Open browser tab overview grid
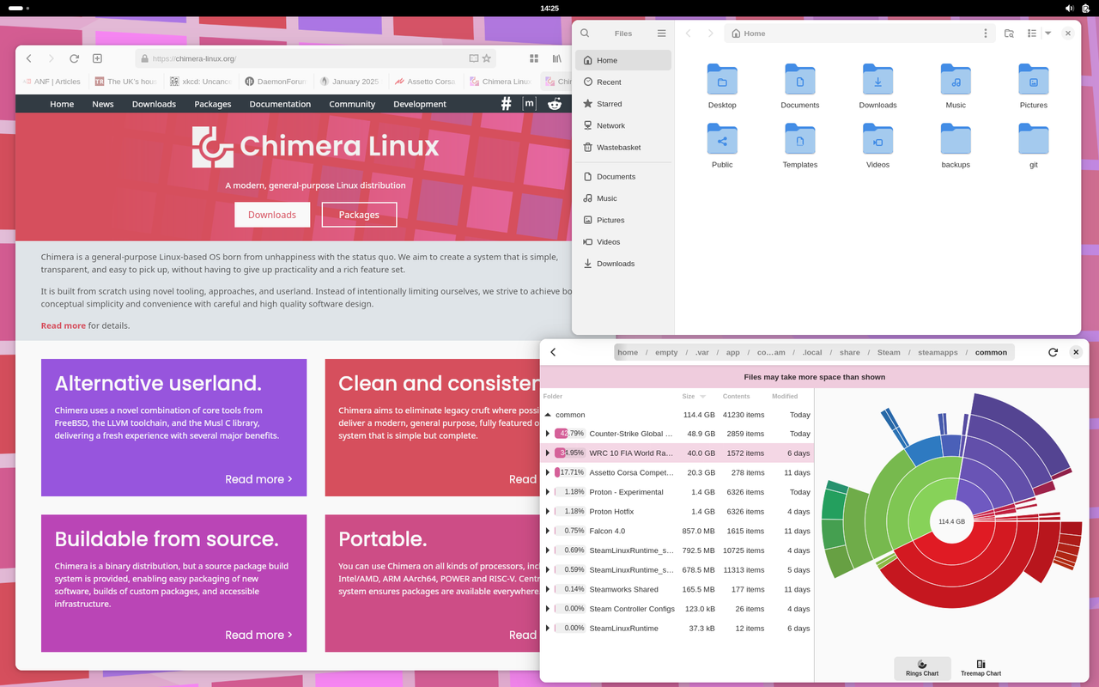1099x687 pixels. click(534, 58)
